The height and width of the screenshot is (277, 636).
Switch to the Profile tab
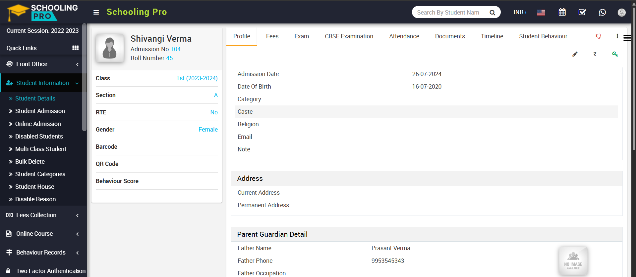point(242,36)
